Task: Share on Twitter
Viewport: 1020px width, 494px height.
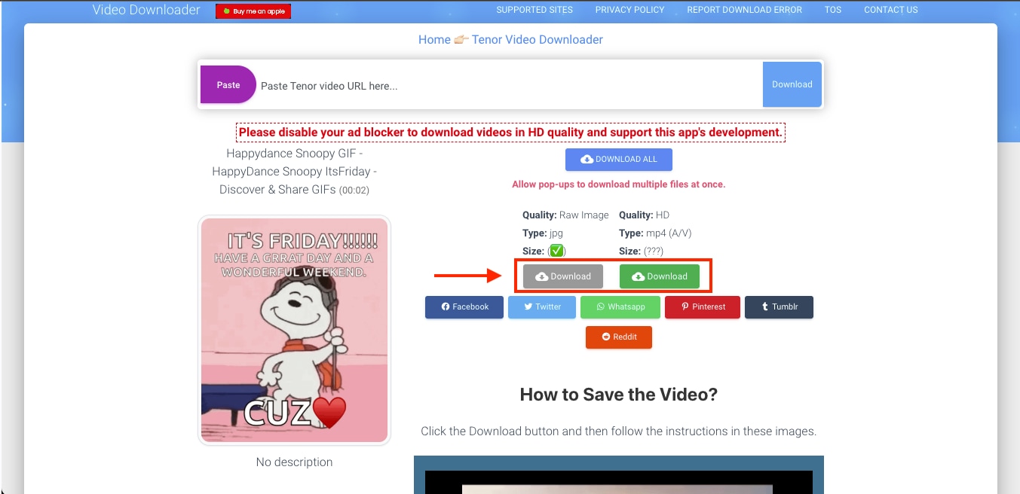Action: click(542, 307)
